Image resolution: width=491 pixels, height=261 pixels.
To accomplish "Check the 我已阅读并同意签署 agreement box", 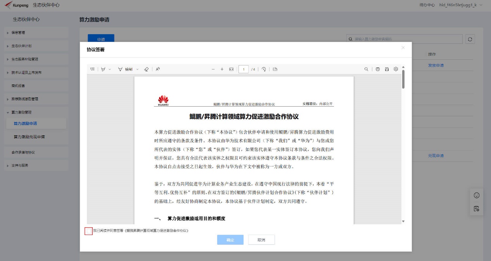I will 88,231.
